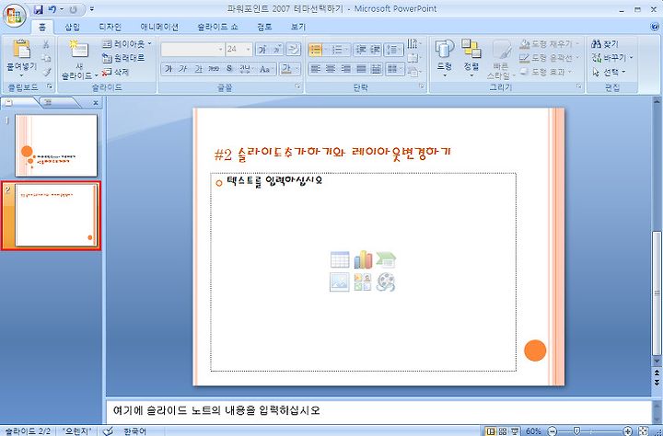Image resolution: width=663 pixels, height=436 pixels.
Task: Copy the selection with the copy icon
Action: tap(46, 58)
